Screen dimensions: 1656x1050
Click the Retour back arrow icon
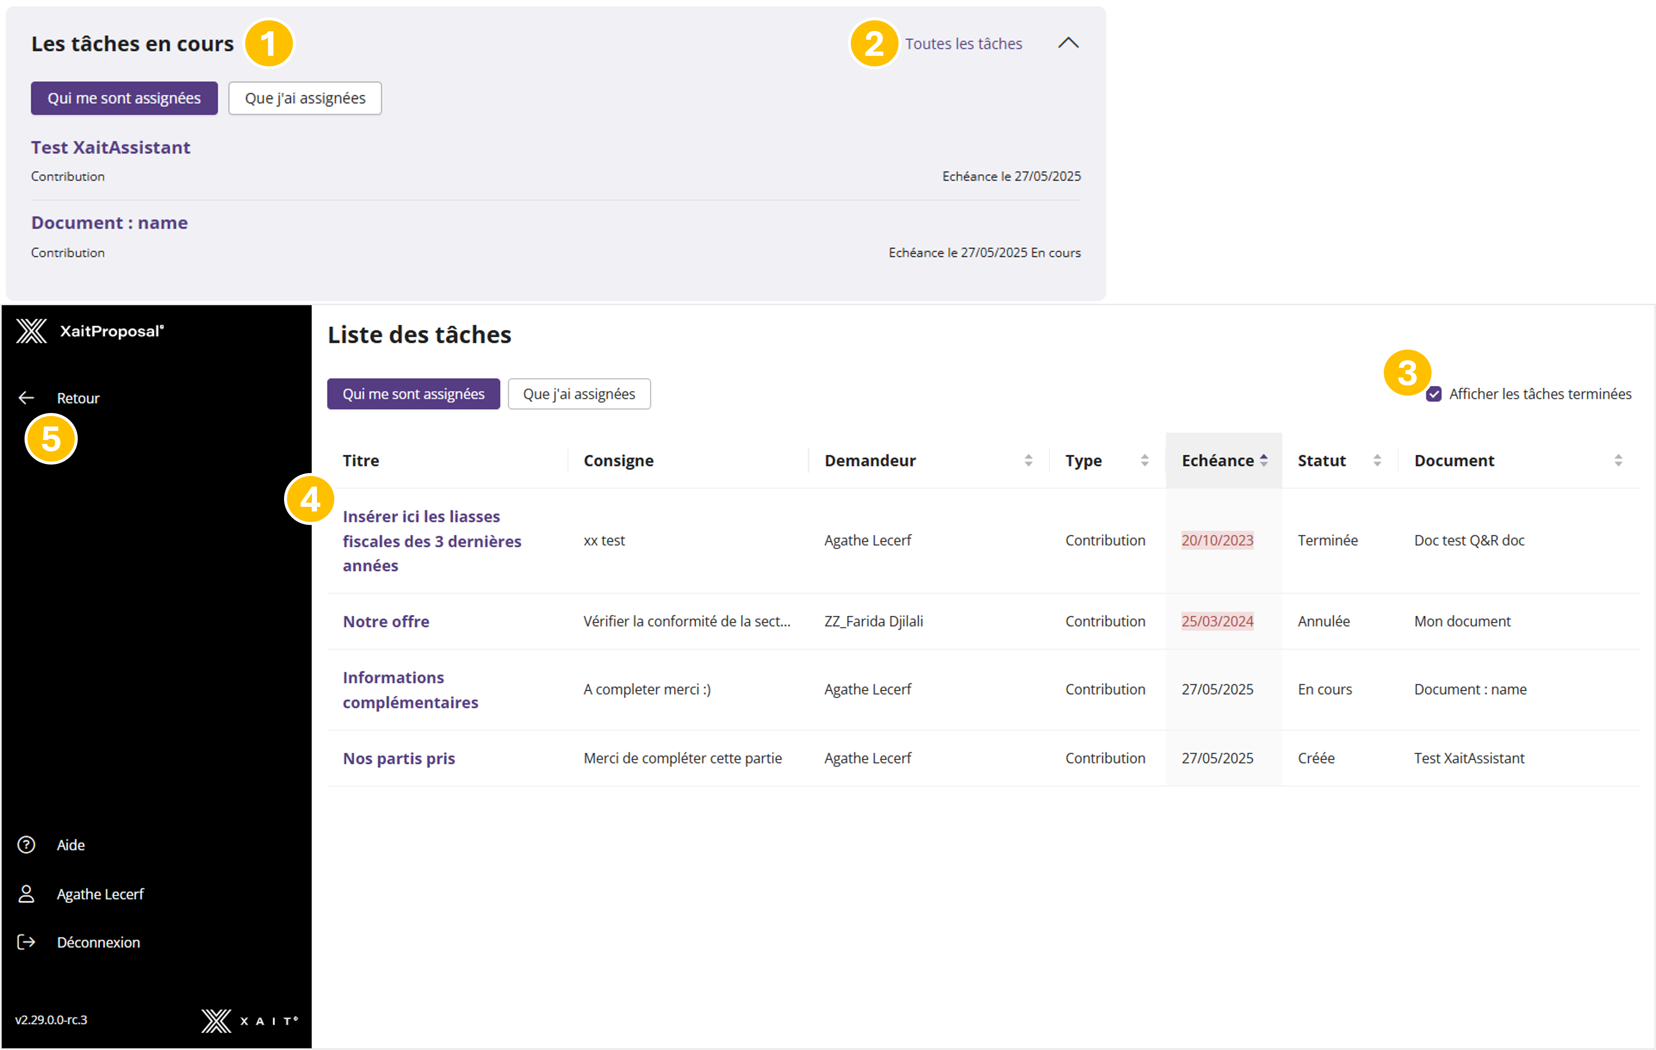click(26, 398)
